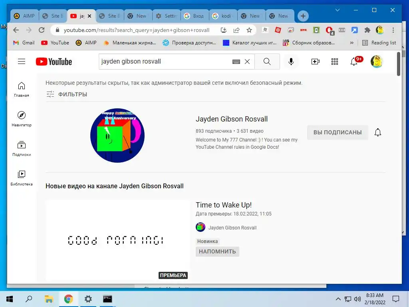Switch to the kodi Google tab
This screenshot has width=409, height=307.
[223, 16]
